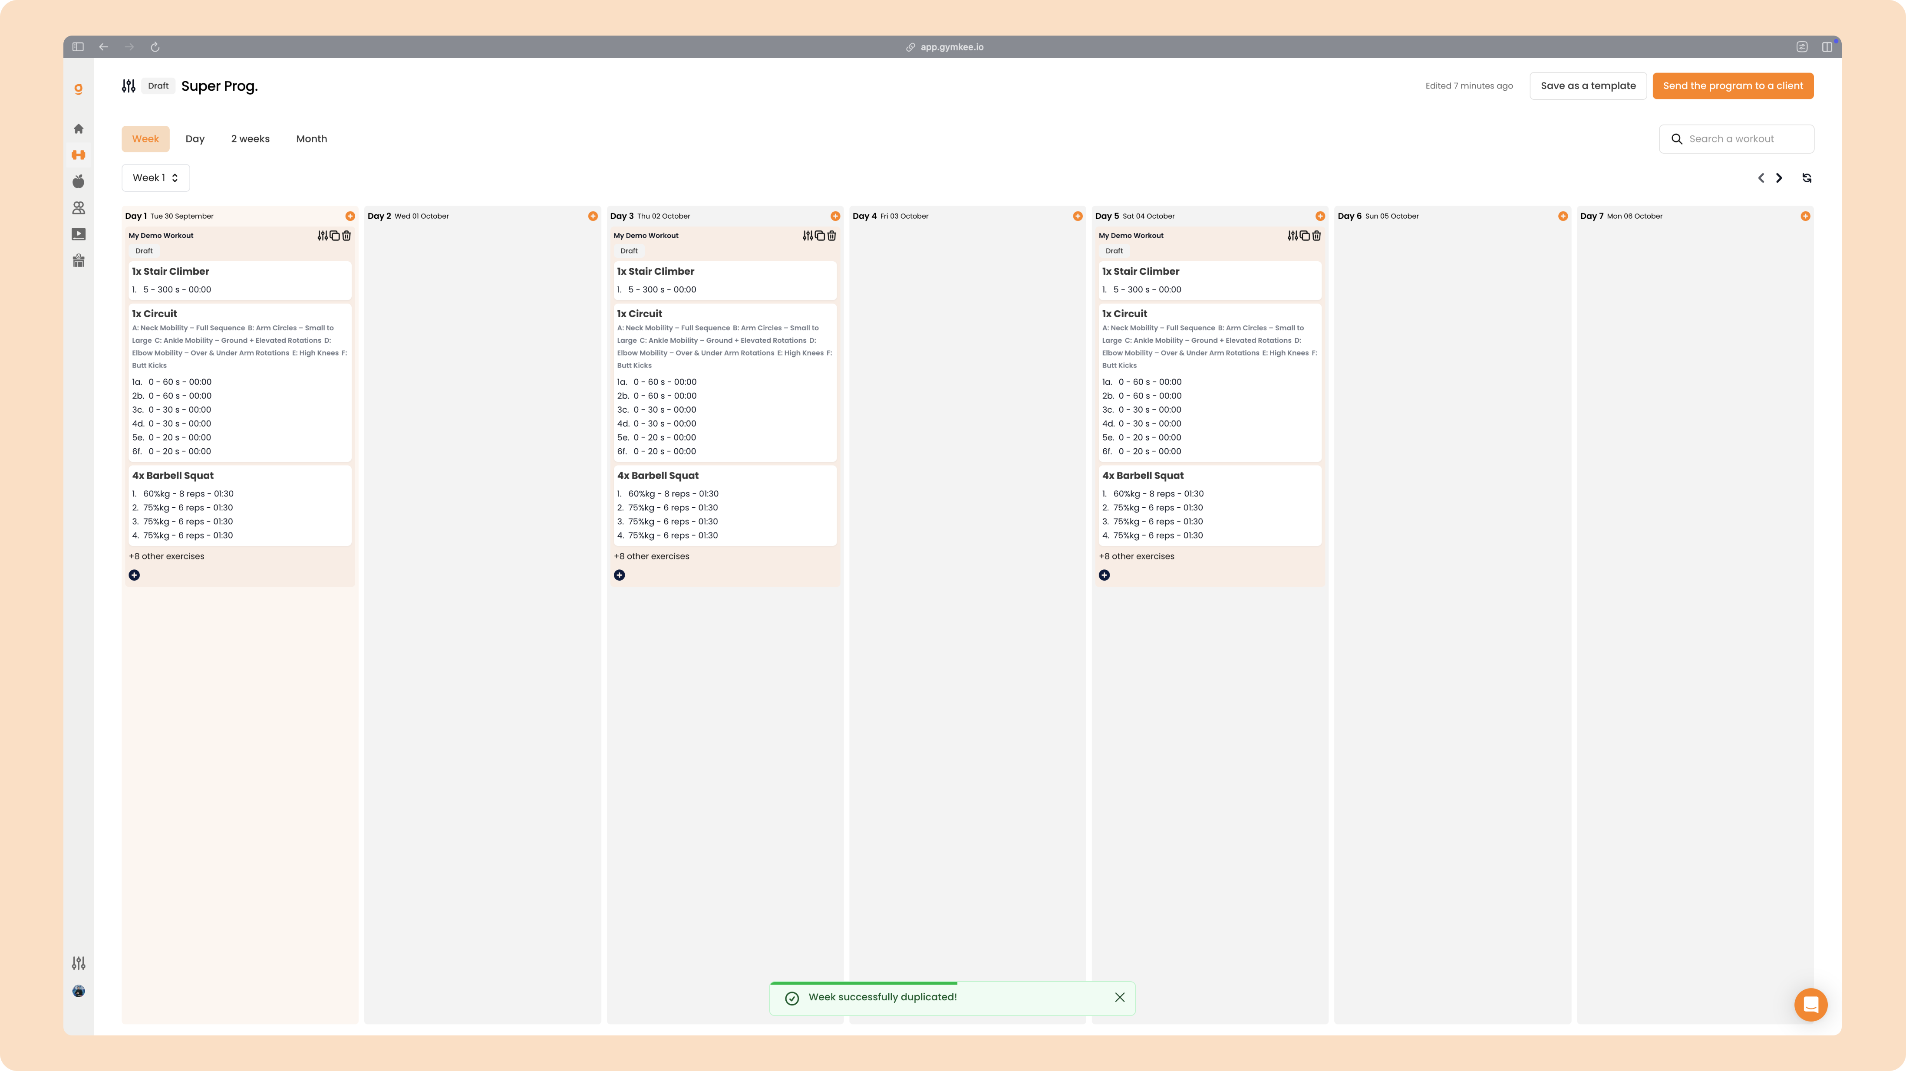1906x1071 pixels.
Task: Add a workout to Day 2
Action: [x=593, y=216]
